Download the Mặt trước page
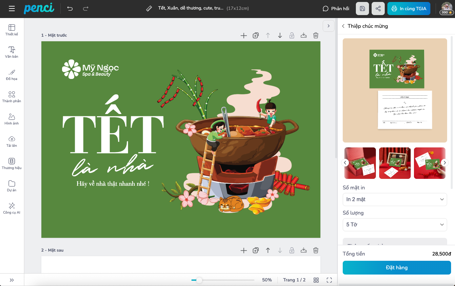Image resolution: width=455 pixels, height=286 pixels. (304, 35)
